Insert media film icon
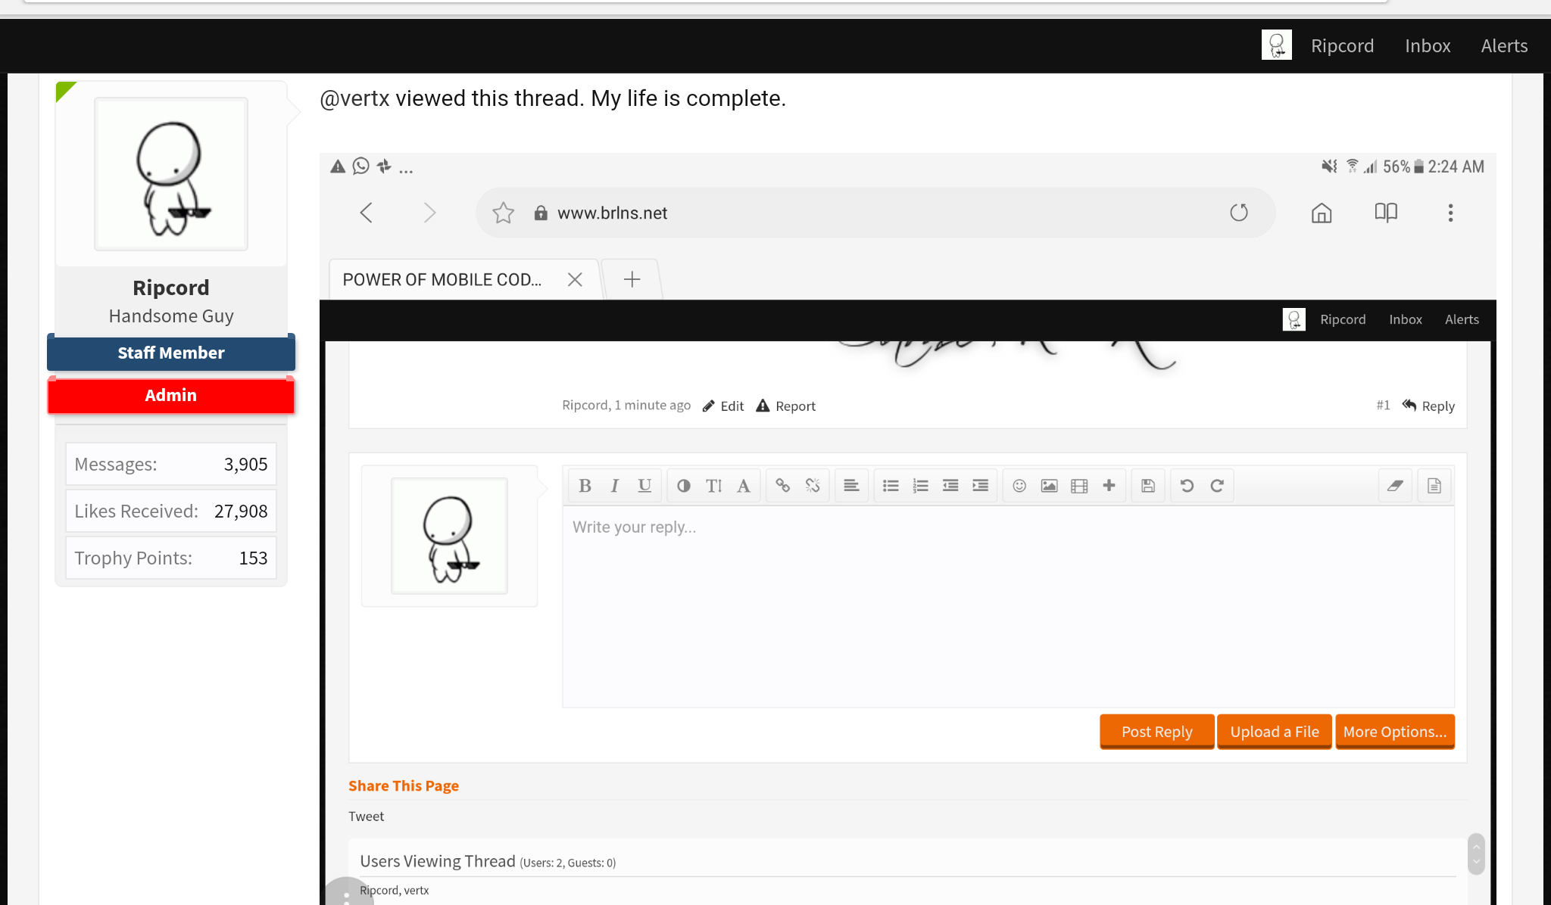 point(1079,486)
